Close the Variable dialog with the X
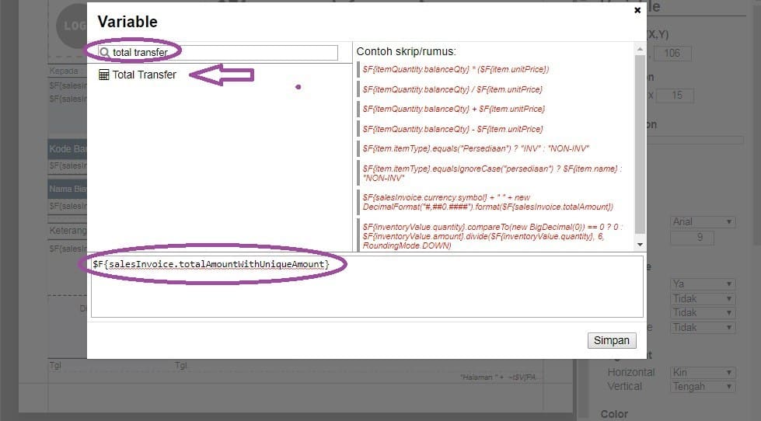 tap(637, 10)
